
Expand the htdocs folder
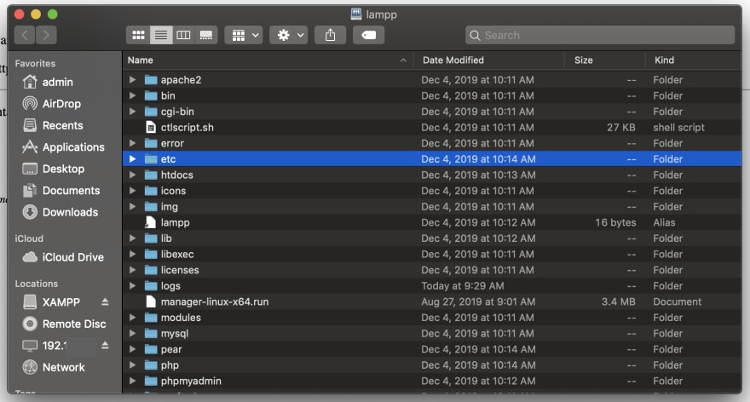point(132,175)
